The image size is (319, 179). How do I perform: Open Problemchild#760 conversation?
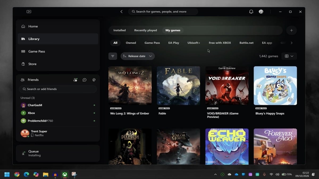click(x=58, y=121)
